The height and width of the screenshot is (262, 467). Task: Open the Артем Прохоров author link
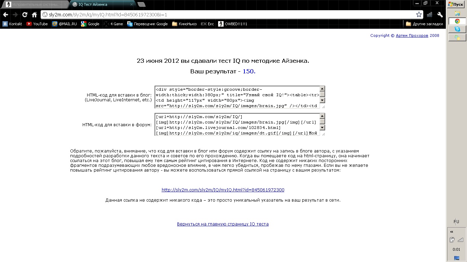pos(412,35)
